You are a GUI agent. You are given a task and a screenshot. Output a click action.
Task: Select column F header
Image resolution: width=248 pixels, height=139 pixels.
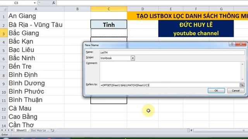(x=196, y=9)
